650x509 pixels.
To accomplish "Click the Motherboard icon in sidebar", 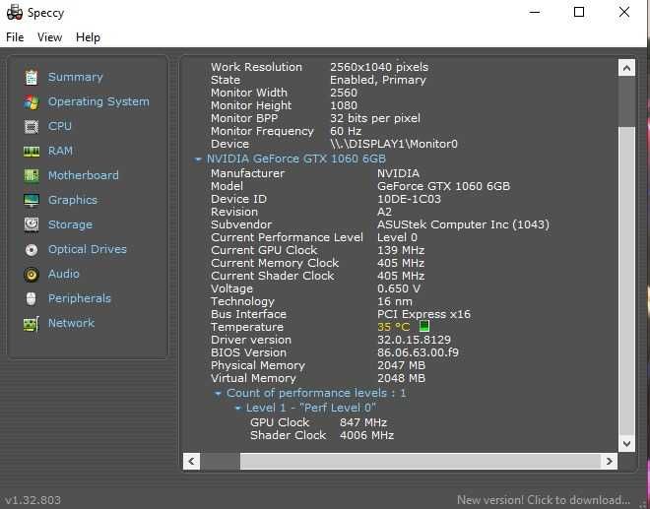I will [32, 176].
